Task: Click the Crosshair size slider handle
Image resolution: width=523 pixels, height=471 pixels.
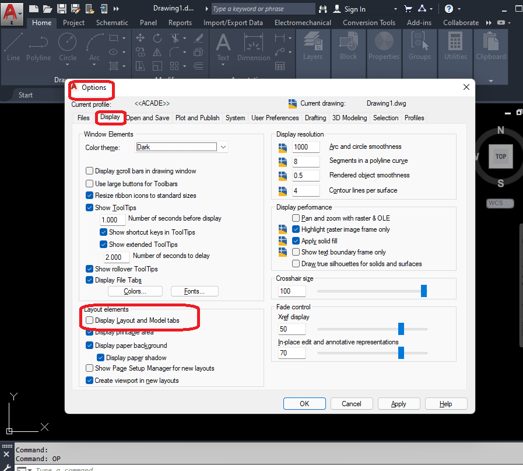Action: click(424, 291)
